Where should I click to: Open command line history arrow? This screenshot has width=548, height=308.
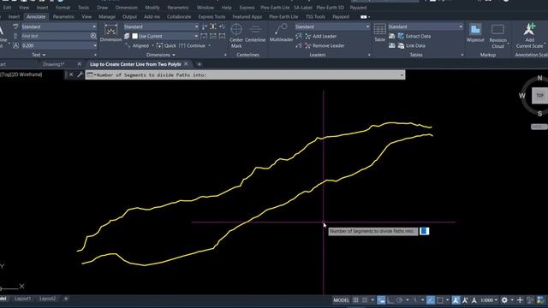pos(402,74)
